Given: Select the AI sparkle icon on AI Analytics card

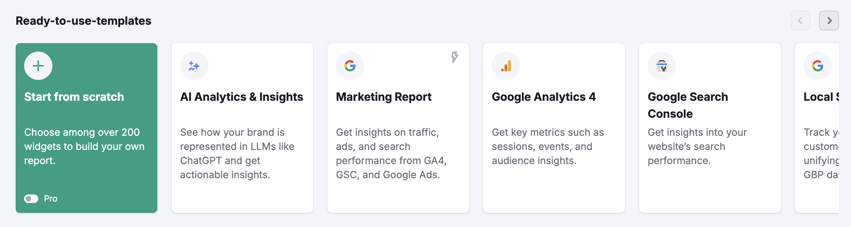Looking at the screenshot, I should pyautogui.click(x=193, y=66).
